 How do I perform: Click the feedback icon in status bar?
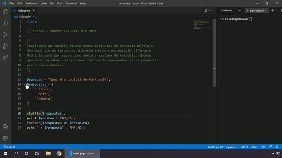(271, 147)
